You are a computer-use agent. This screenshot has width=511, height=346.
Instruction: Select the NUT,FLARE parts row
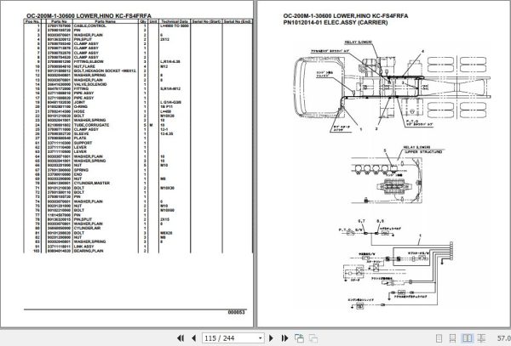tap(138, 66)
